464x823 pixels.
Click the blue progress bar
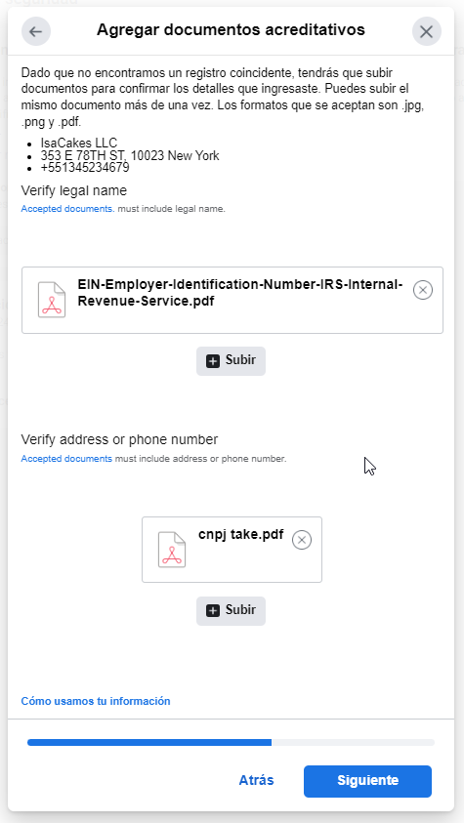[149, 742]
